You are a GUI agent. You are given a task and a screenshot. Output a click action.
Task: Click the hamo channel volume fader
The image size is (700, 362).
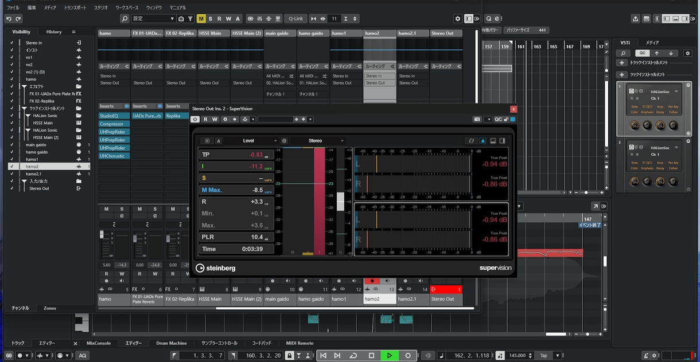102,235
